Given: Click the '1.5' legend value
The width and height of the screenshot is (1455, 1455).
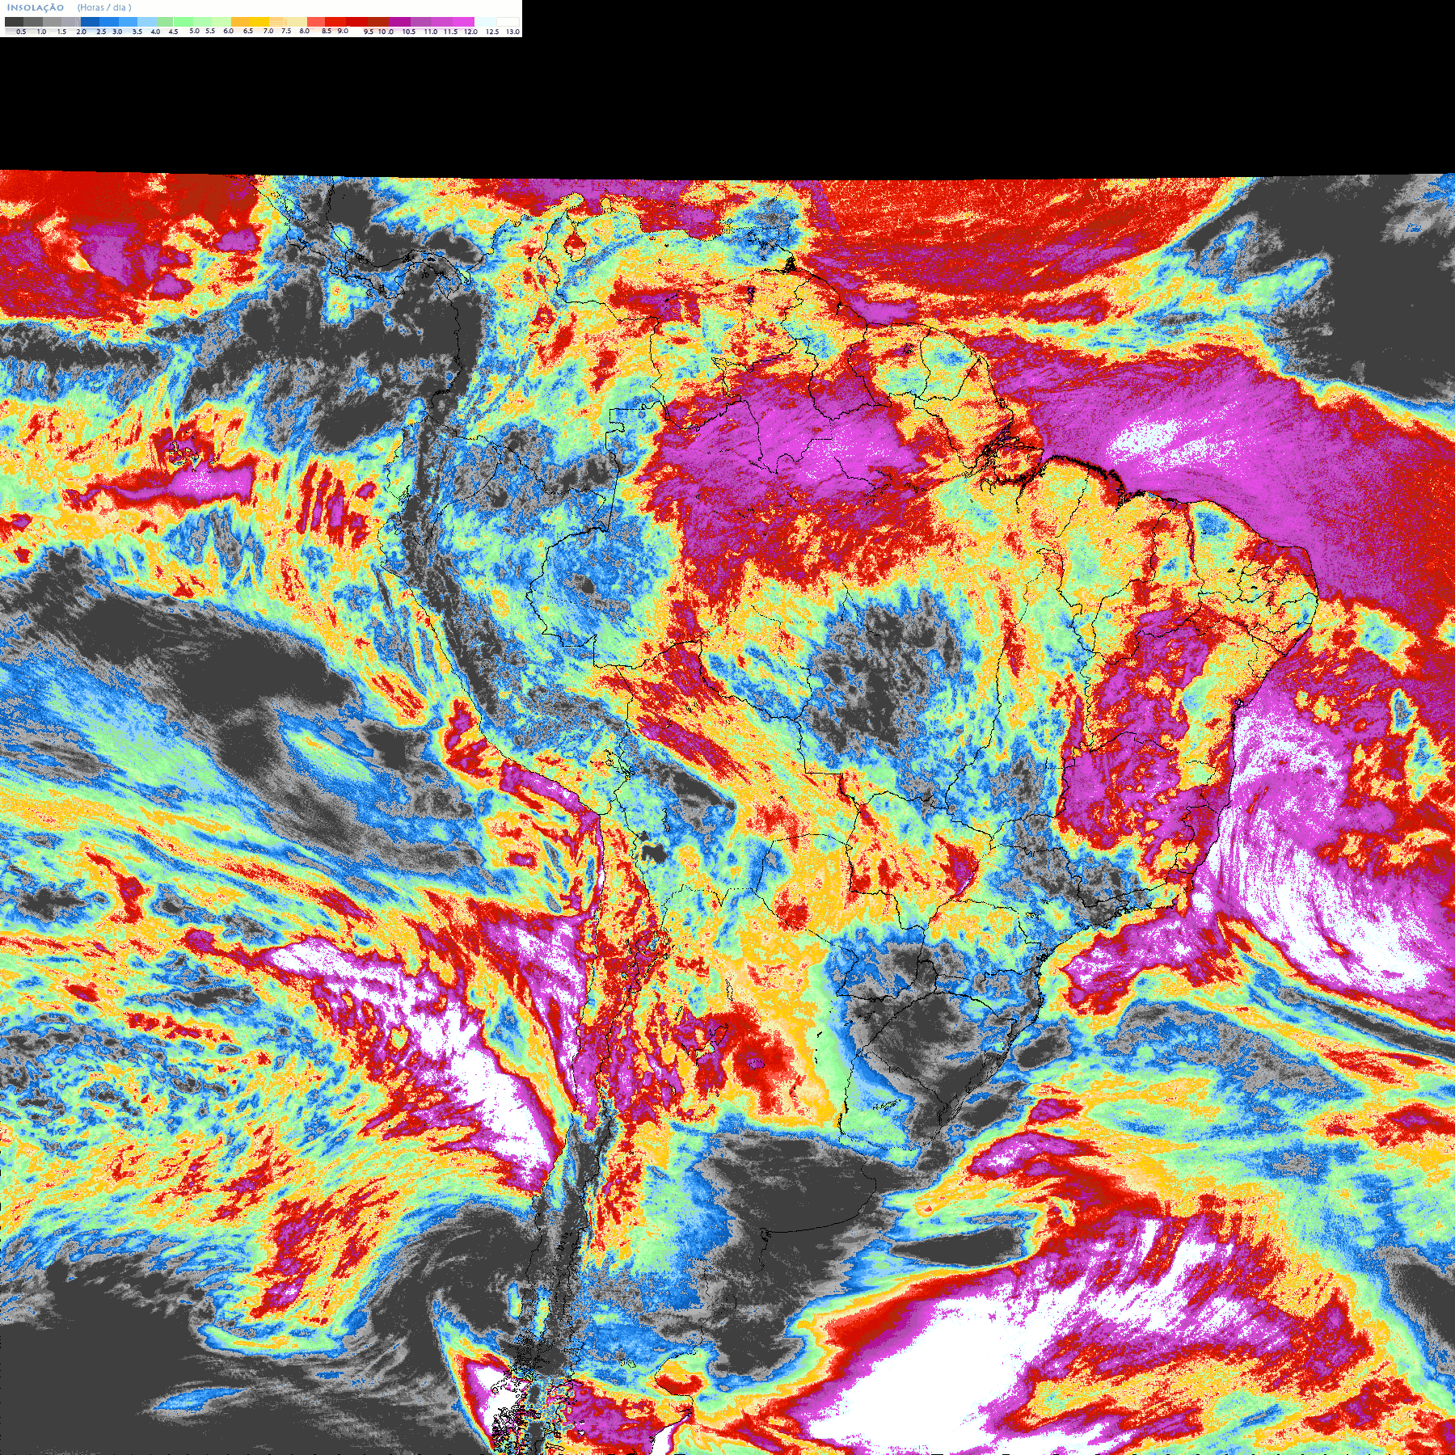Looking at the screenshot, I should (x=61, y=32).
